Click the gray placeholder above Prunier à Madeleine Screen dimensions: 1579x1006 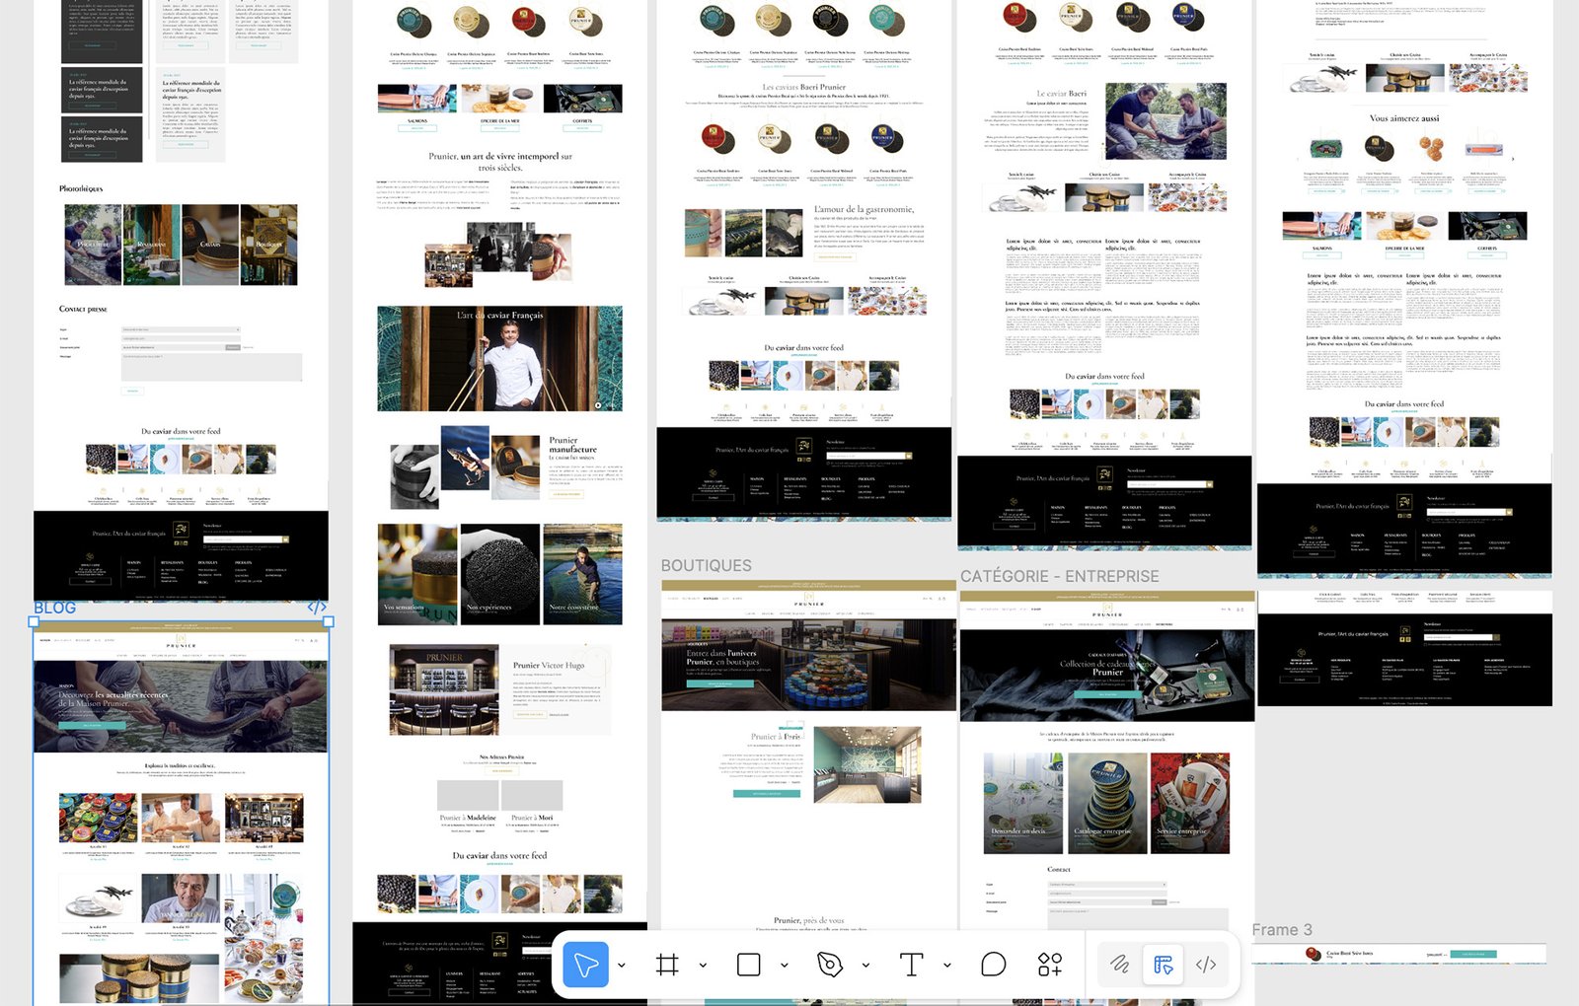(468, 795)
